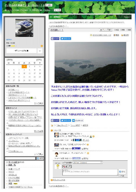Open しまなみ海道はまだ recent article link

[19, 92]
